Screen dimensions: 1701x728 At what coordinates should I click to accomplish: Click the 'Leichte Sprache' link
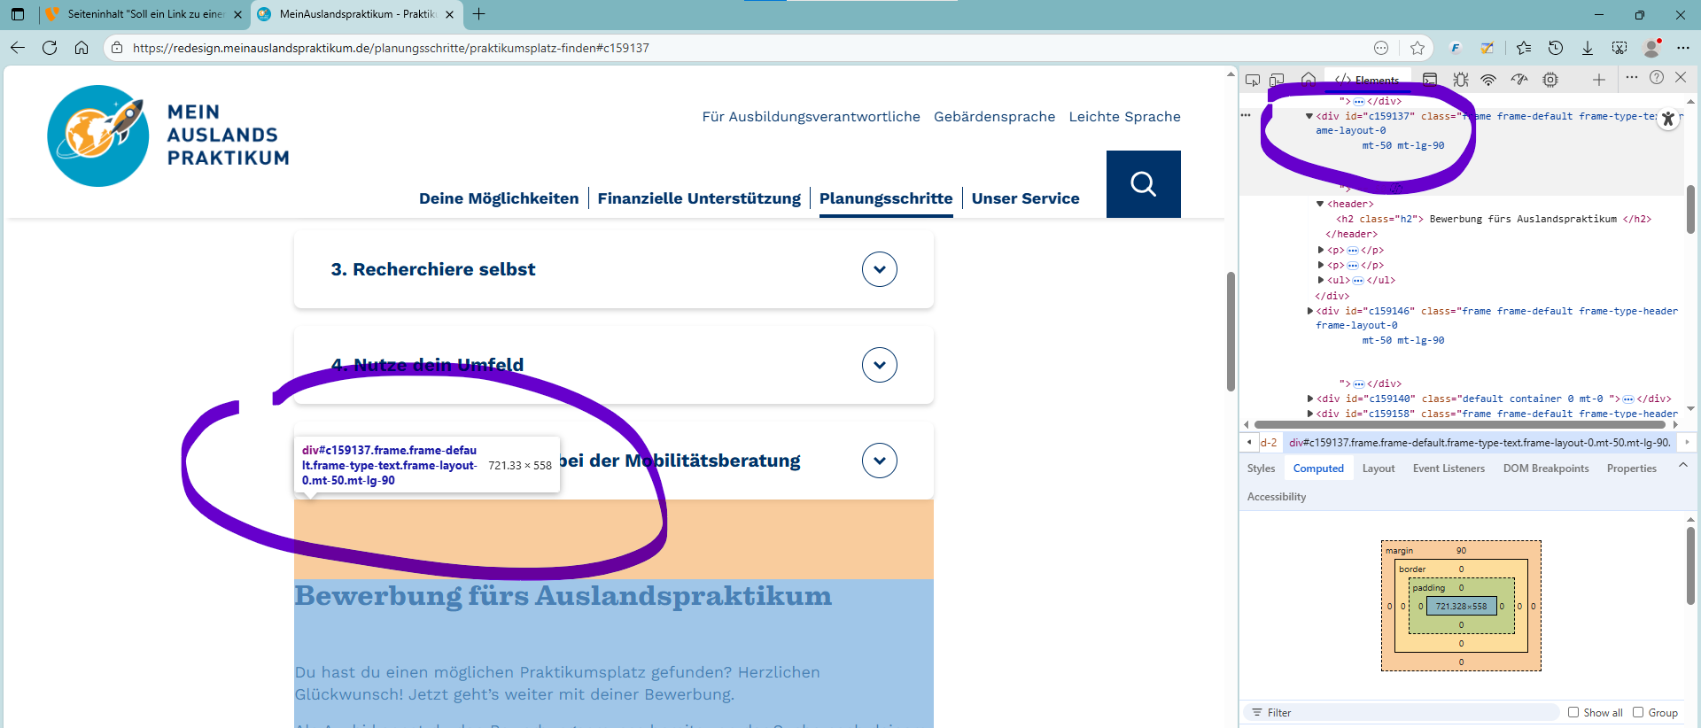[x=1124, y=117]
